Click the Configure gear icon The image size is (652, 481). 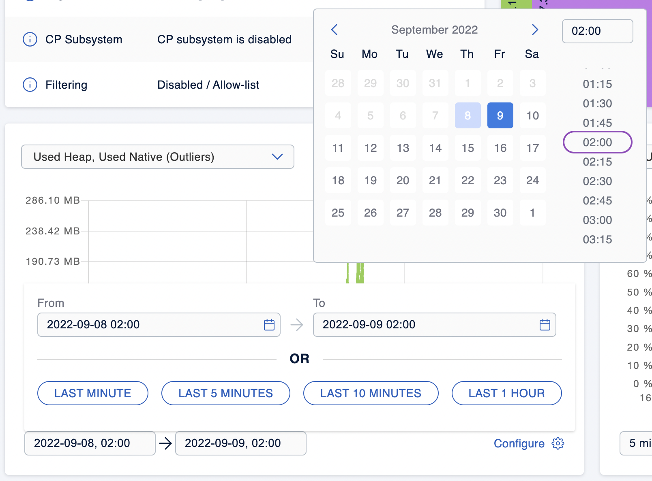tap(558, 443)
